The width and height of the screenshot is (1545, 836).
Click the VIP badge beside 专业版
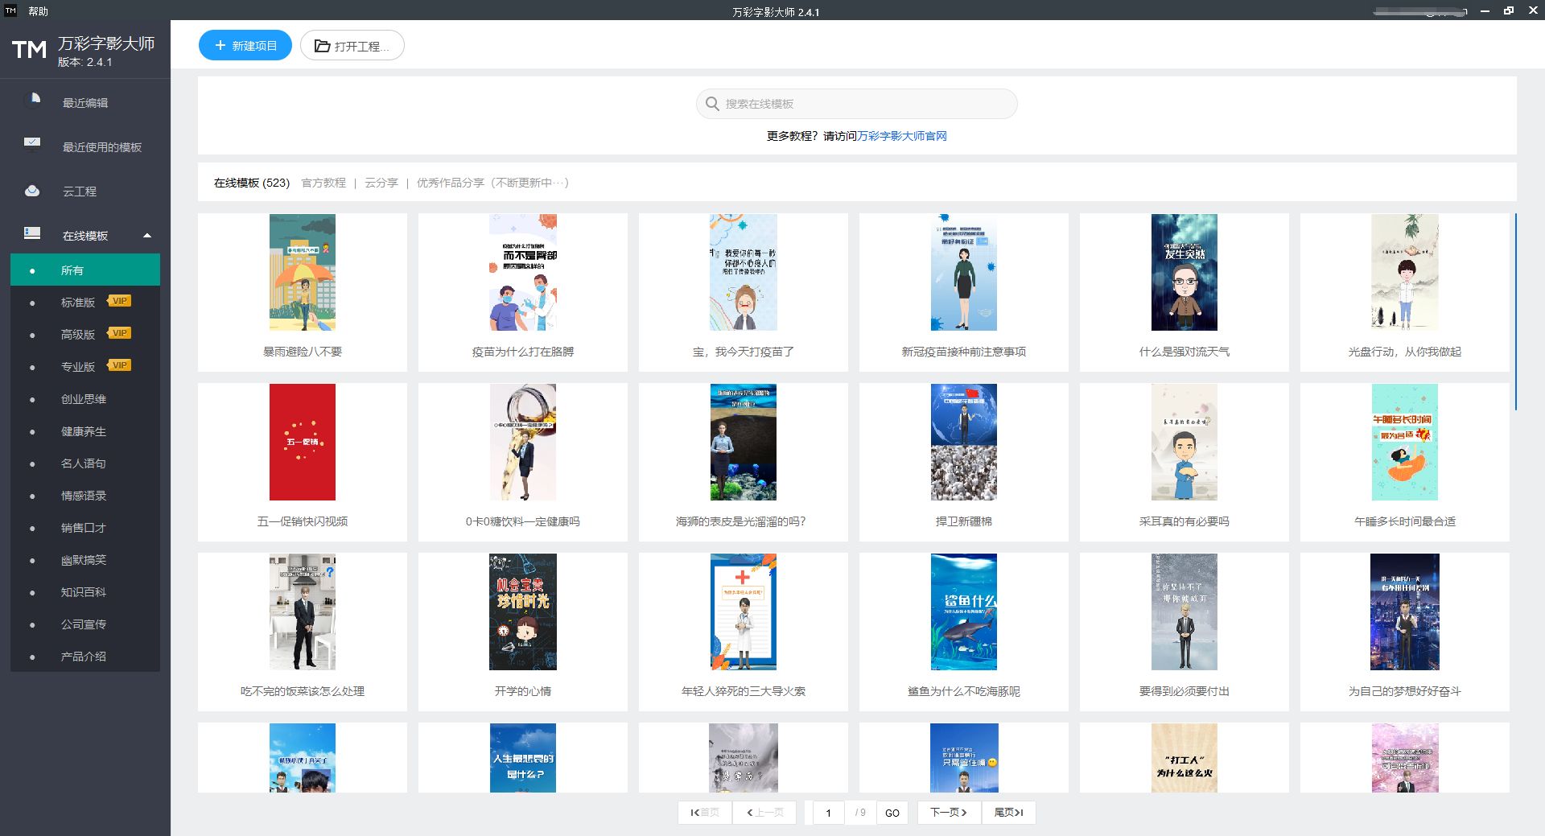pyautogui.click(x=119, y=365)
